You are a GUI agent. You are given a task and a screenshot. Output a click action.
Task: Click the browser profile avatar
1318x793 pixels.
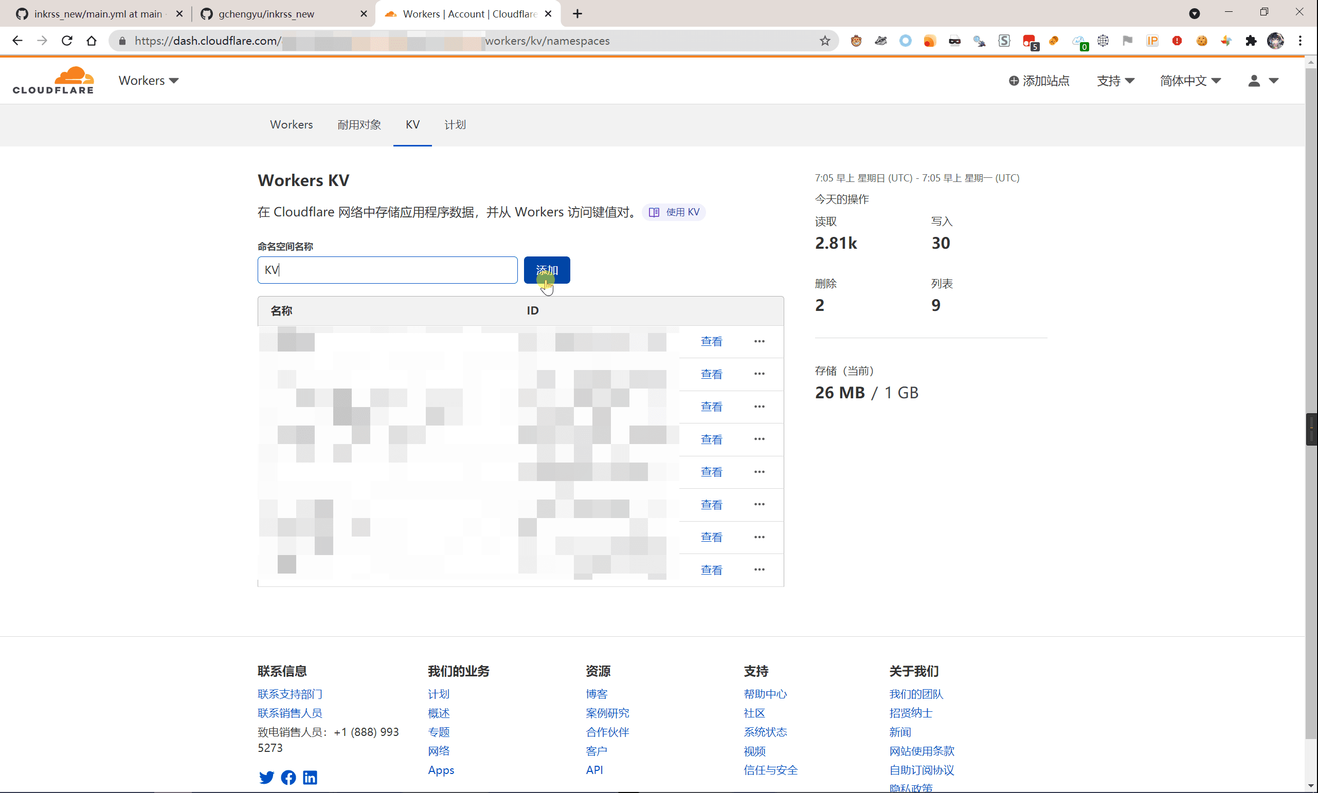(1275, 41)
